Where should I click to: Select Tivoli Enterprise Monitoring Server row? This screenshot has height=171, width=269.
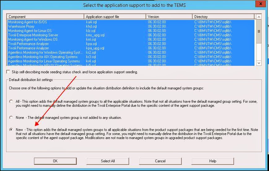point(131,35)
